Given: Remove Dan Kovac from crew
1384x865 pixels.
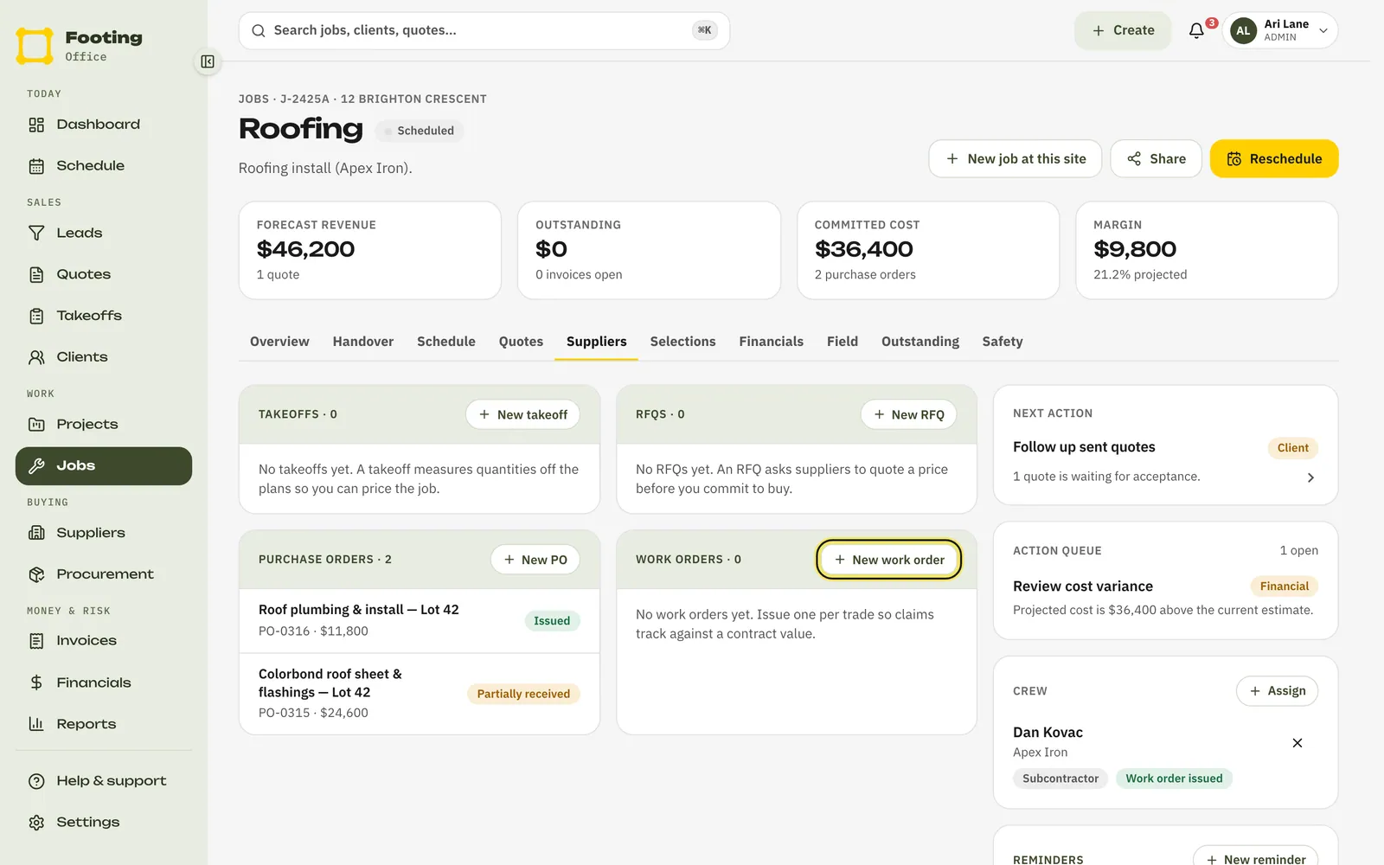Looking at the screenshot, I should tap(1297, 743).
